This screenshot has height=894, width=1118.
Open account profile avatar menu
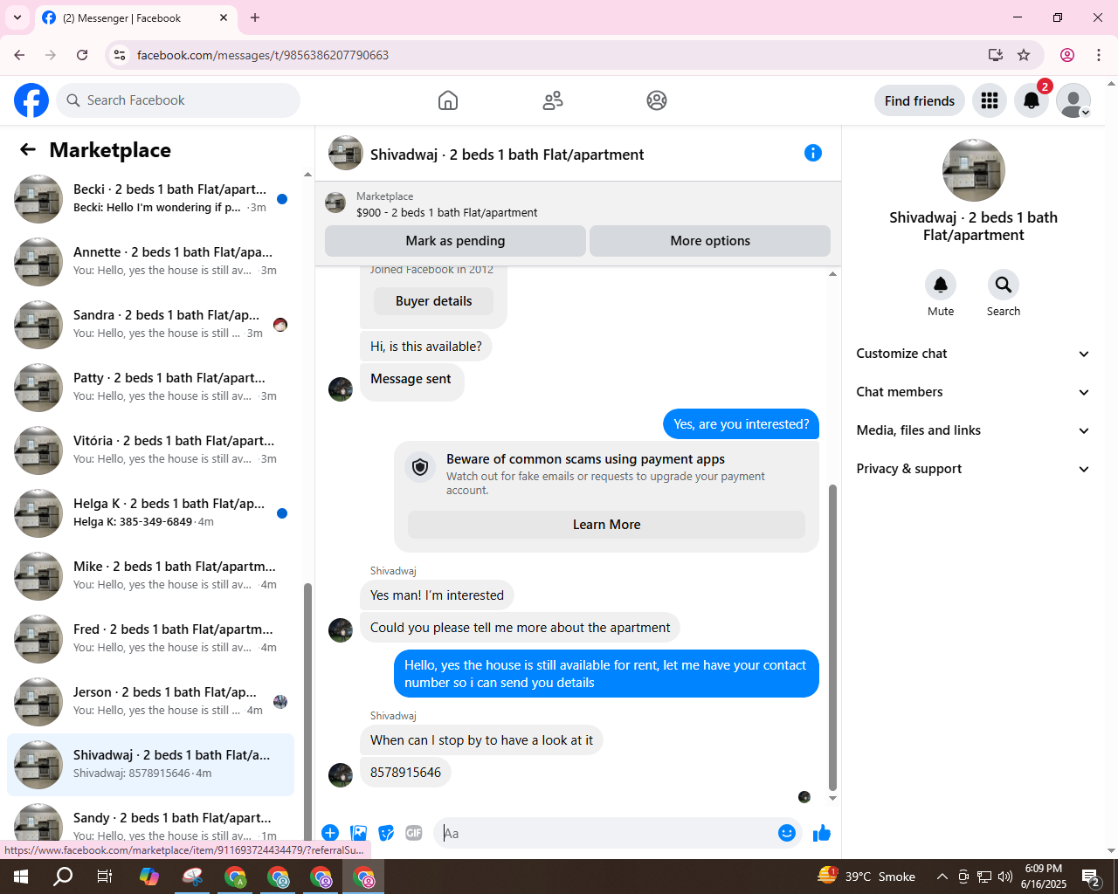[x=1073, y=100]
